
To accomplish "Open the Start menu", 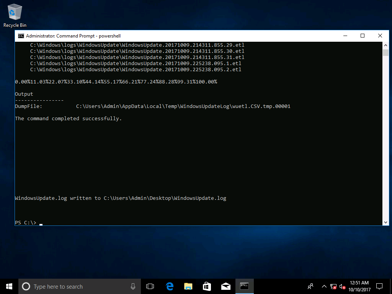I will pyautogui.click(x=8, y=286).
